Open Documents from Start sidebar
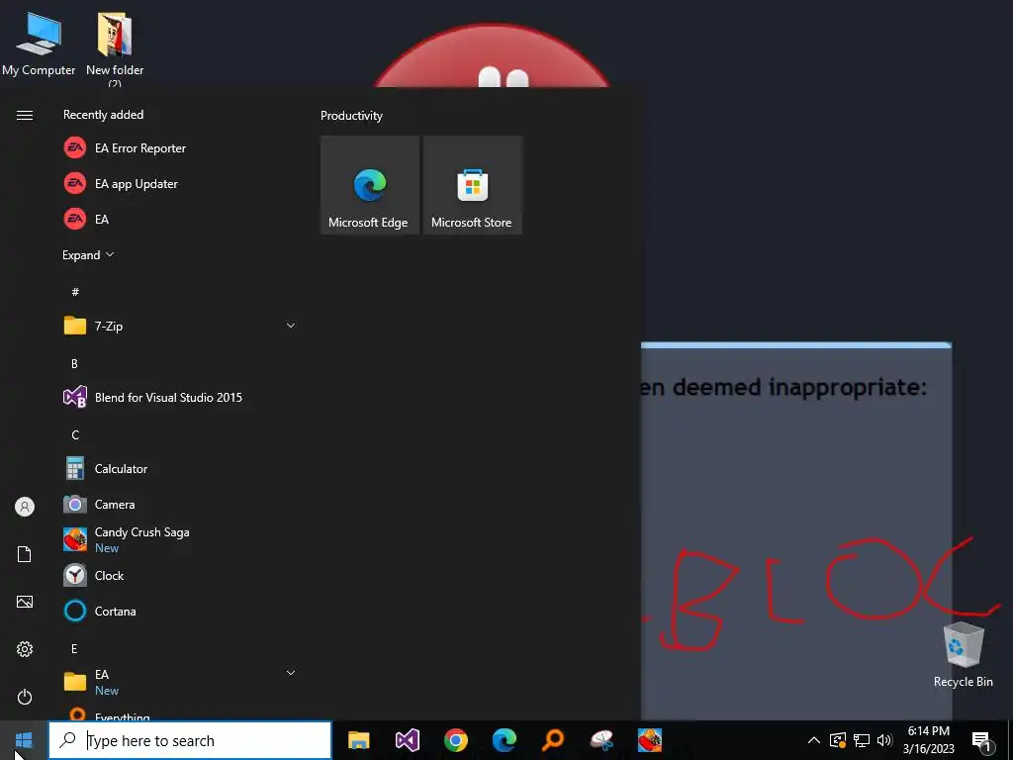The width and height of the screenshot is (1013, 760). pos(25,554)
